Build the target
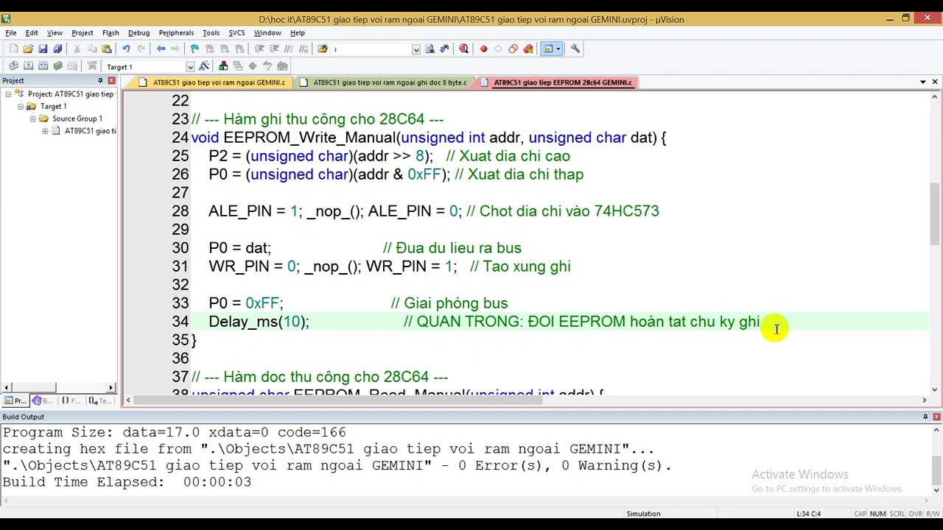The height and width of the screenshot is (530, 943). (x=28, y=66)
